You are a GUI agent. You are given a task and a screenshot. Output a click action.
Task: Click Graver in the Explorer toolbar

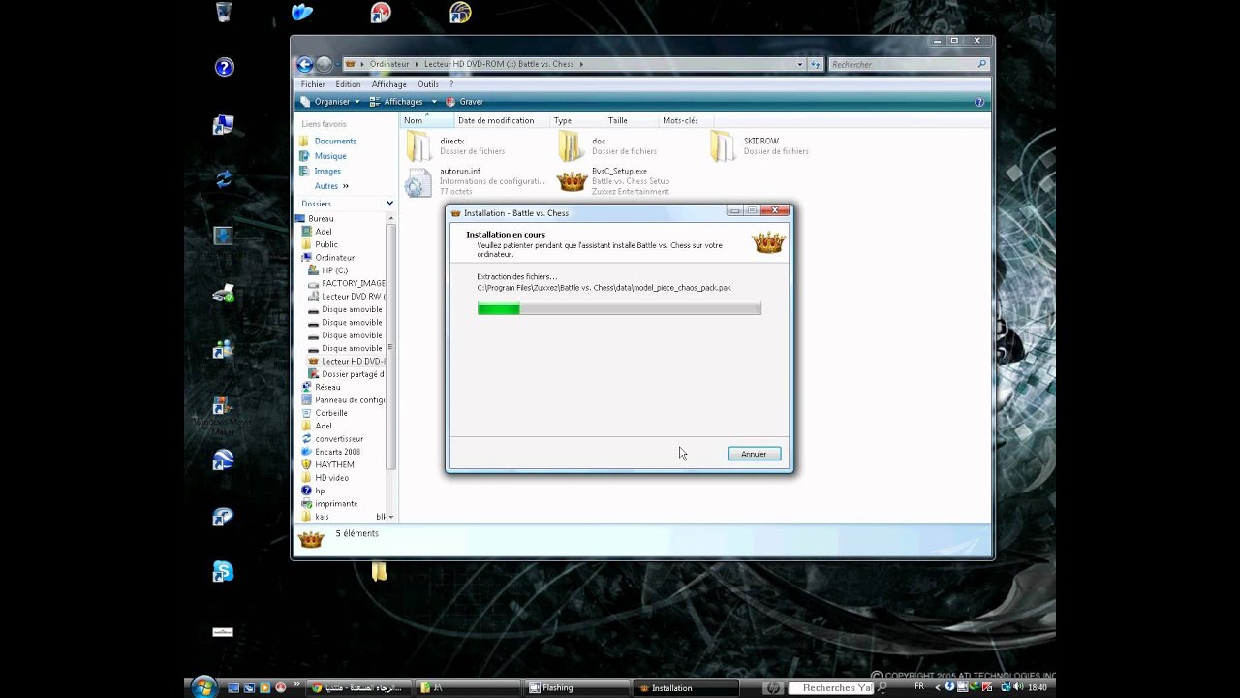pos(464,101)
